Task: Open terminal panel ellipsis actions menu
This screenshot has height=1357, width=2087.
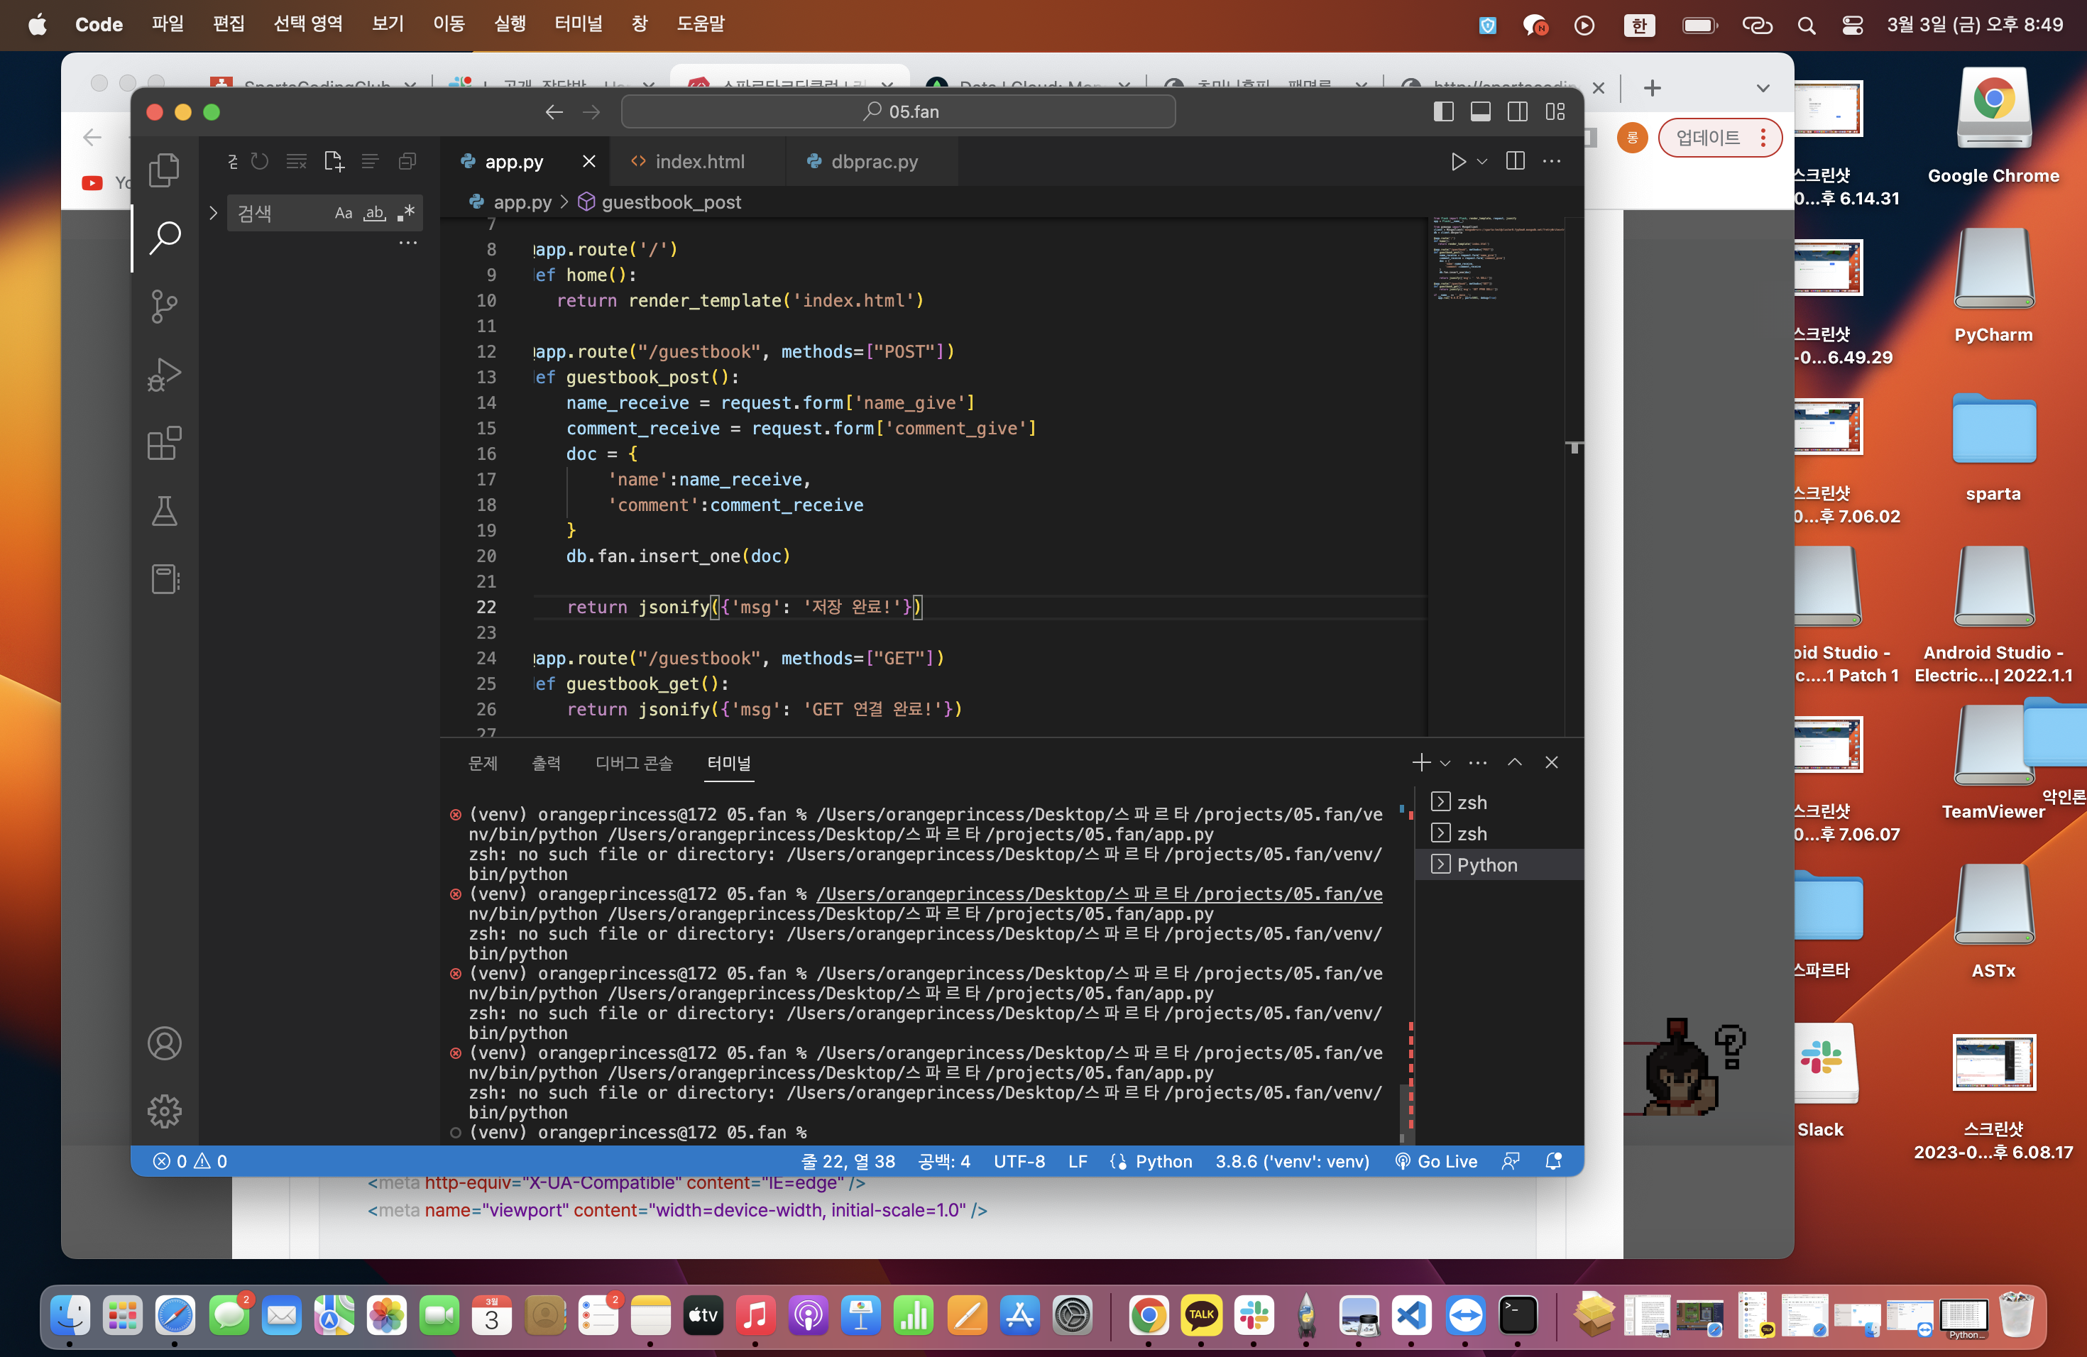Action: click(x=1477, y=763)
